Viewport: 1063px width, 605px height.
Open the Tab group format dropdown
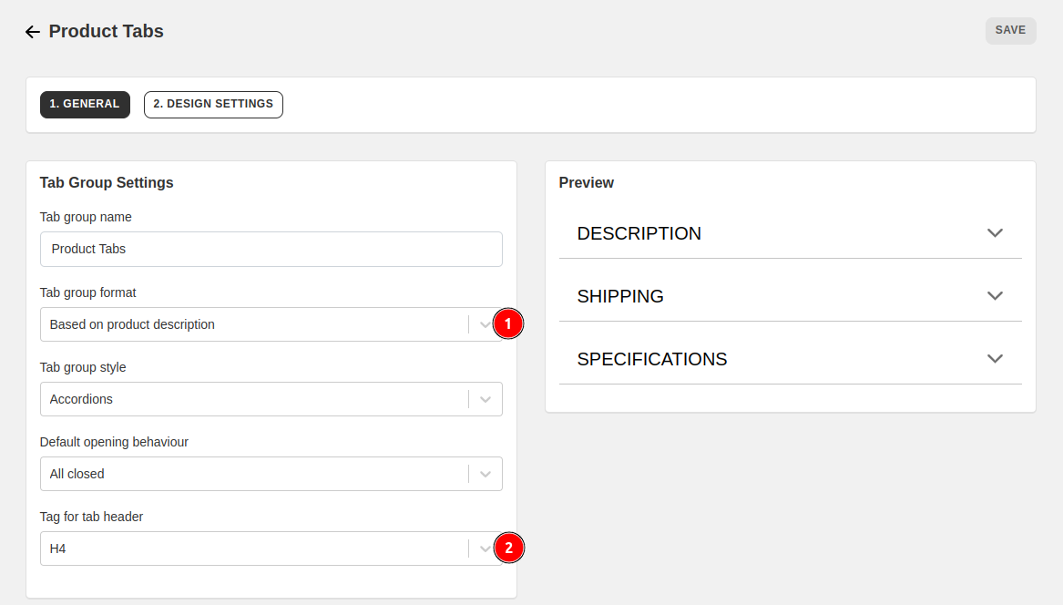(x=255, y=324)
